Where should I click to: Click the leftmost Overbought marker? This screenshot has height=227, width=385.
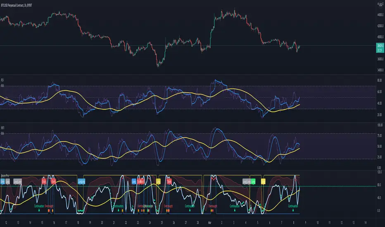click(x=50, y=205)
